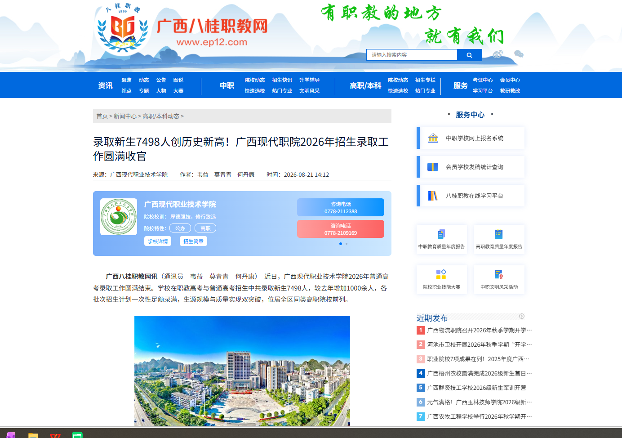Click the 招生简章 button
The image size is (622, 438).
[194, 241]
